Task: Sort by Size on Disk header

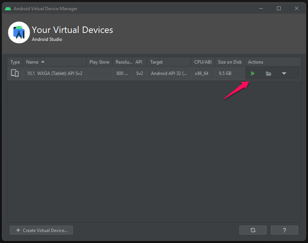Action: click(x=230, y=62)
